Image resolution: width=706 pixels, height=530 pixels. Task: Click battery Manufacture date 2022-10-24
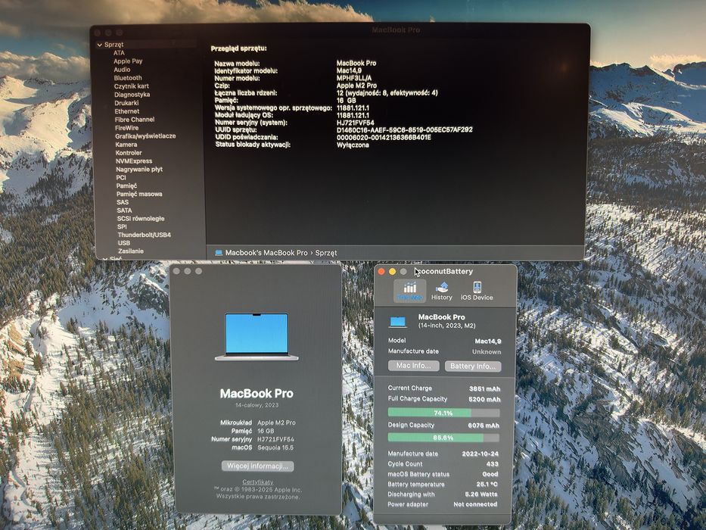pos(480,454)
